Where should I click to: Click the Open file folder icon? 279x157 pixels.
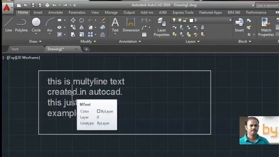26,5
